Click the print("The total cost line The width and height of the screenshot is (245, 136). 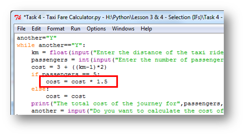point(127,104)
